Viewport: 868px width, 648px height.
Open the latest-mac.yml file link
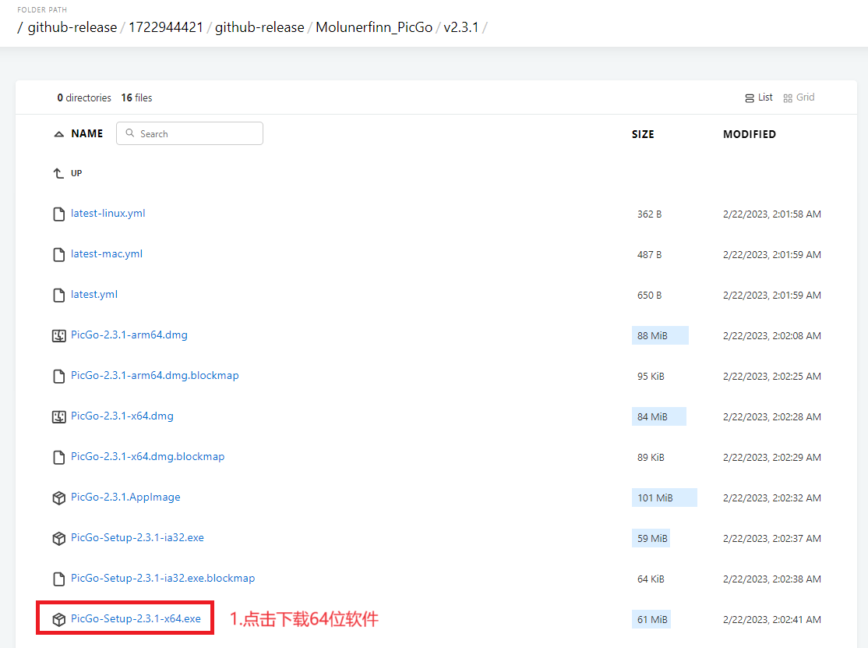[x=107, y=253]
